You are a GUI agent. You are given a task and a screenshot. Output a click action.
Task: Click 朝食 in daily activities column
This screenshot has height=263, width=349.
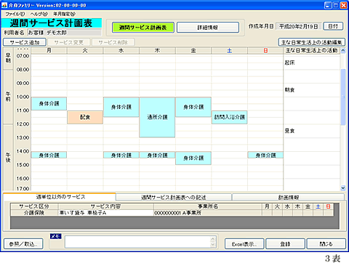click(289, 90)
